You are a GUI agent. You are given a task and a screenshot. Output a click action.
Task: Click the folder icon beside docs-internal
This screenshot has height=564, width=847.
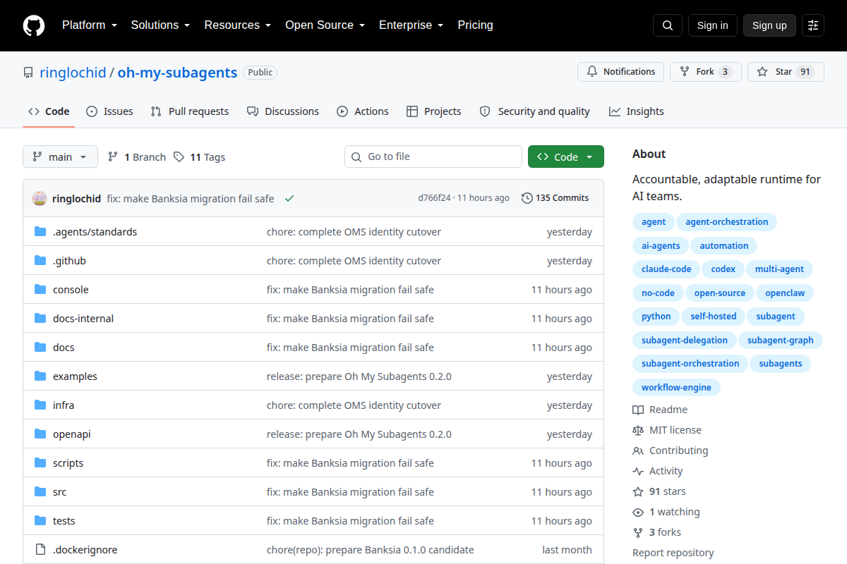pos(40,319)
